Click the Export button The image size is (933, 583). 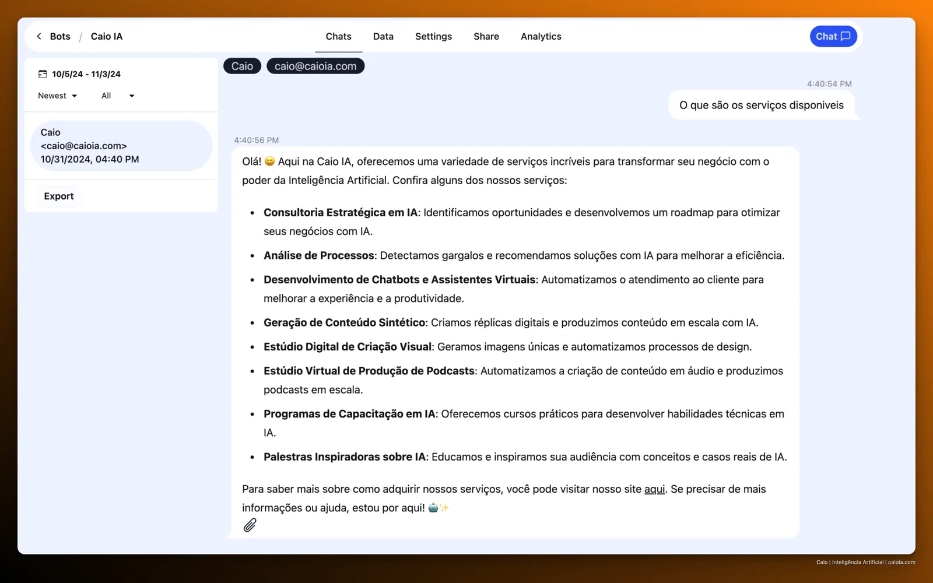coord(59,196)
